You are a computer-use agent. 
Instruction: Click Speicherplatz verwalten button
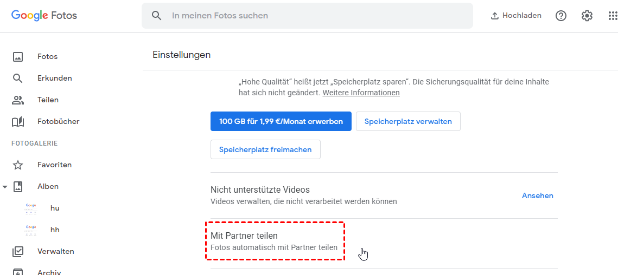(x=408, y=121)
